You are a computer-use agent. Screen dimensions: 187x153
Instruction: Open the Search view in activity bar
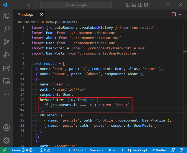point(7,29)
